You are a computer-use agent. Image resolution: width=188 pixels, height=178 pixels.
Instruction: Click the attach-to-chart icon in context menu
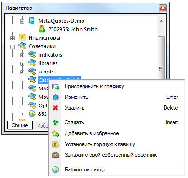[x=55, y=87]
